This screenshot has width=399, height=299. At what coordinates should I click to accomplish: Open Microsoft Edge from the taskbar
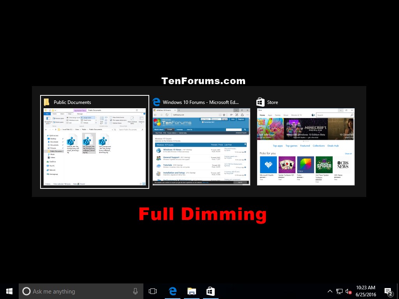coord(173,291)
